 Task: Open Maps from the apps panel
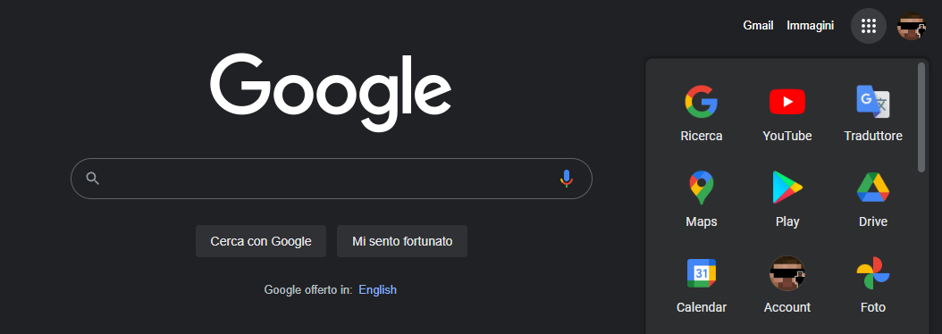(701, 199)
